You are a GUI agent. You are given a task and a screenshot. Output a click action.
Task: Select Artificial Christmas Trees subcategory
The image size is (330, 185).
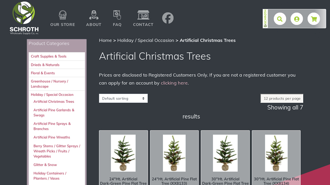coord(54,102)
